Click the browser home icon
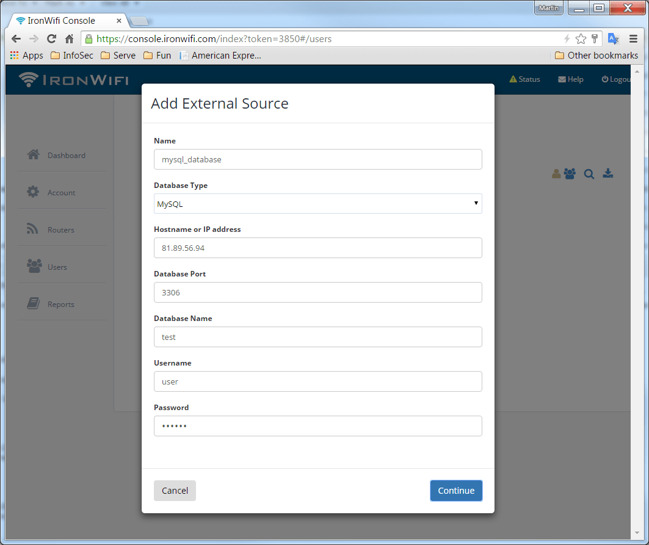The image size is (649, 545). [69, 39]
